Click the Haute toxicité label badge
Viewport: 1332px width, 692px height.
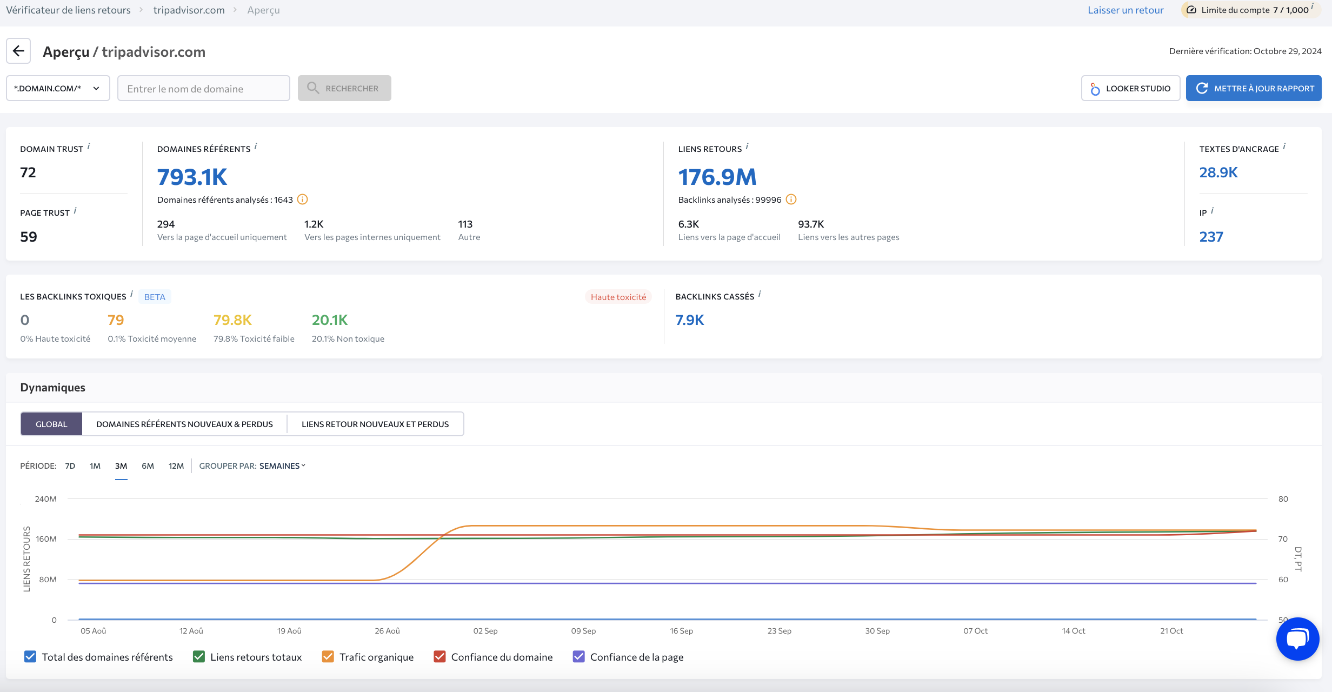618,297
